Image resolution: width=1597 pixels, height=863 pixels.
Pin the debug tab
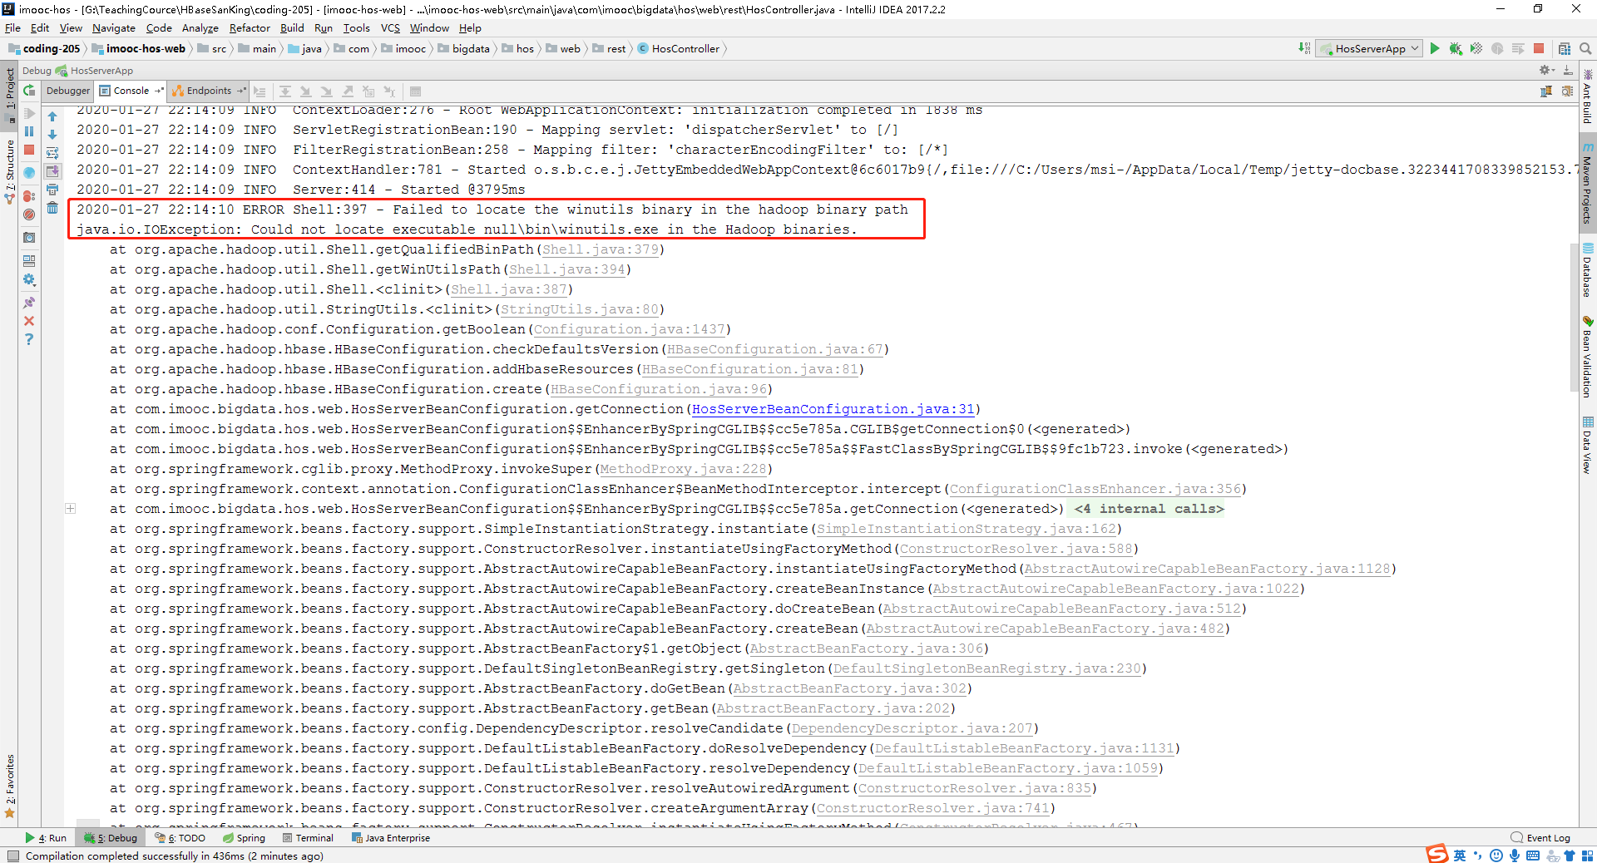coord(29,303)
